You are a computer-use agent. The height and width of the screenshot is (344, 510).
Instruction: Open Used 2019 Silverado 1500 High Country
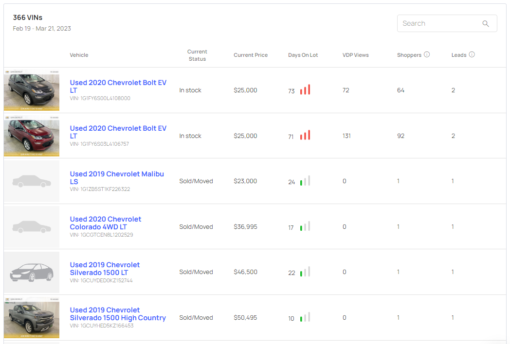118,314
